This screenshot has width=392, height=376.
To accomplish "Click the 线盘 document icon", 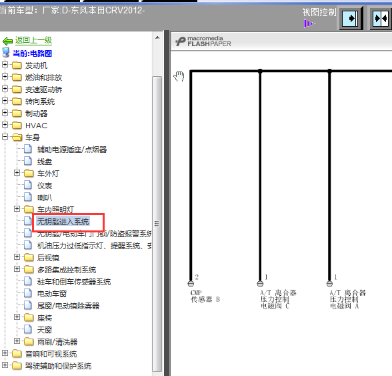I will pos(28,161).
